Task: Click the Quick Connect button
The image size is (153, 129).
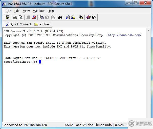Action: click(x=19, y=24)
